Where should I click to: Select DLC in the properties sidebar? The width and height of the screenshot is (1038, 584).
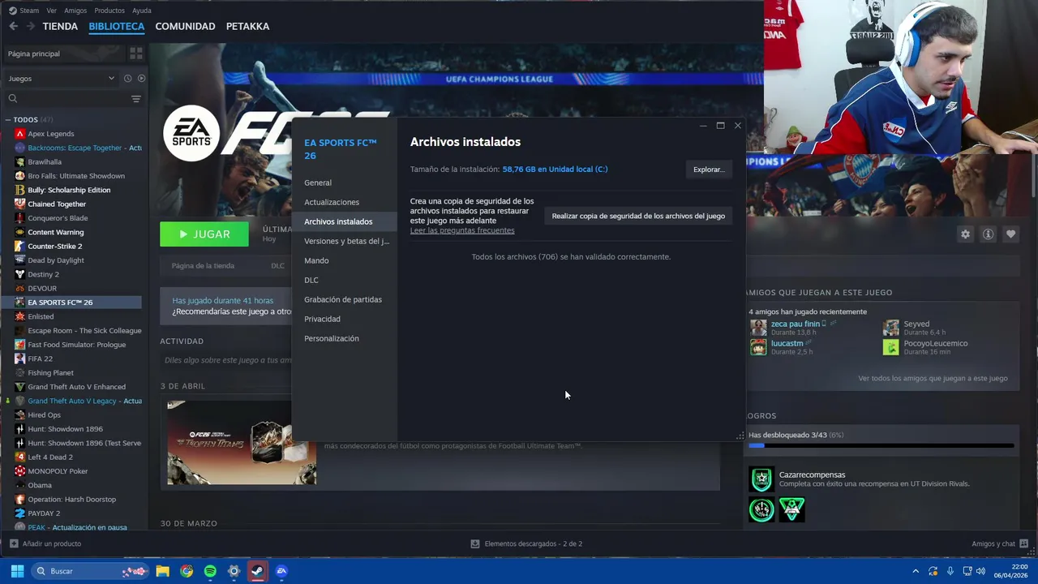pyautogui.click(x=344, y=280)
